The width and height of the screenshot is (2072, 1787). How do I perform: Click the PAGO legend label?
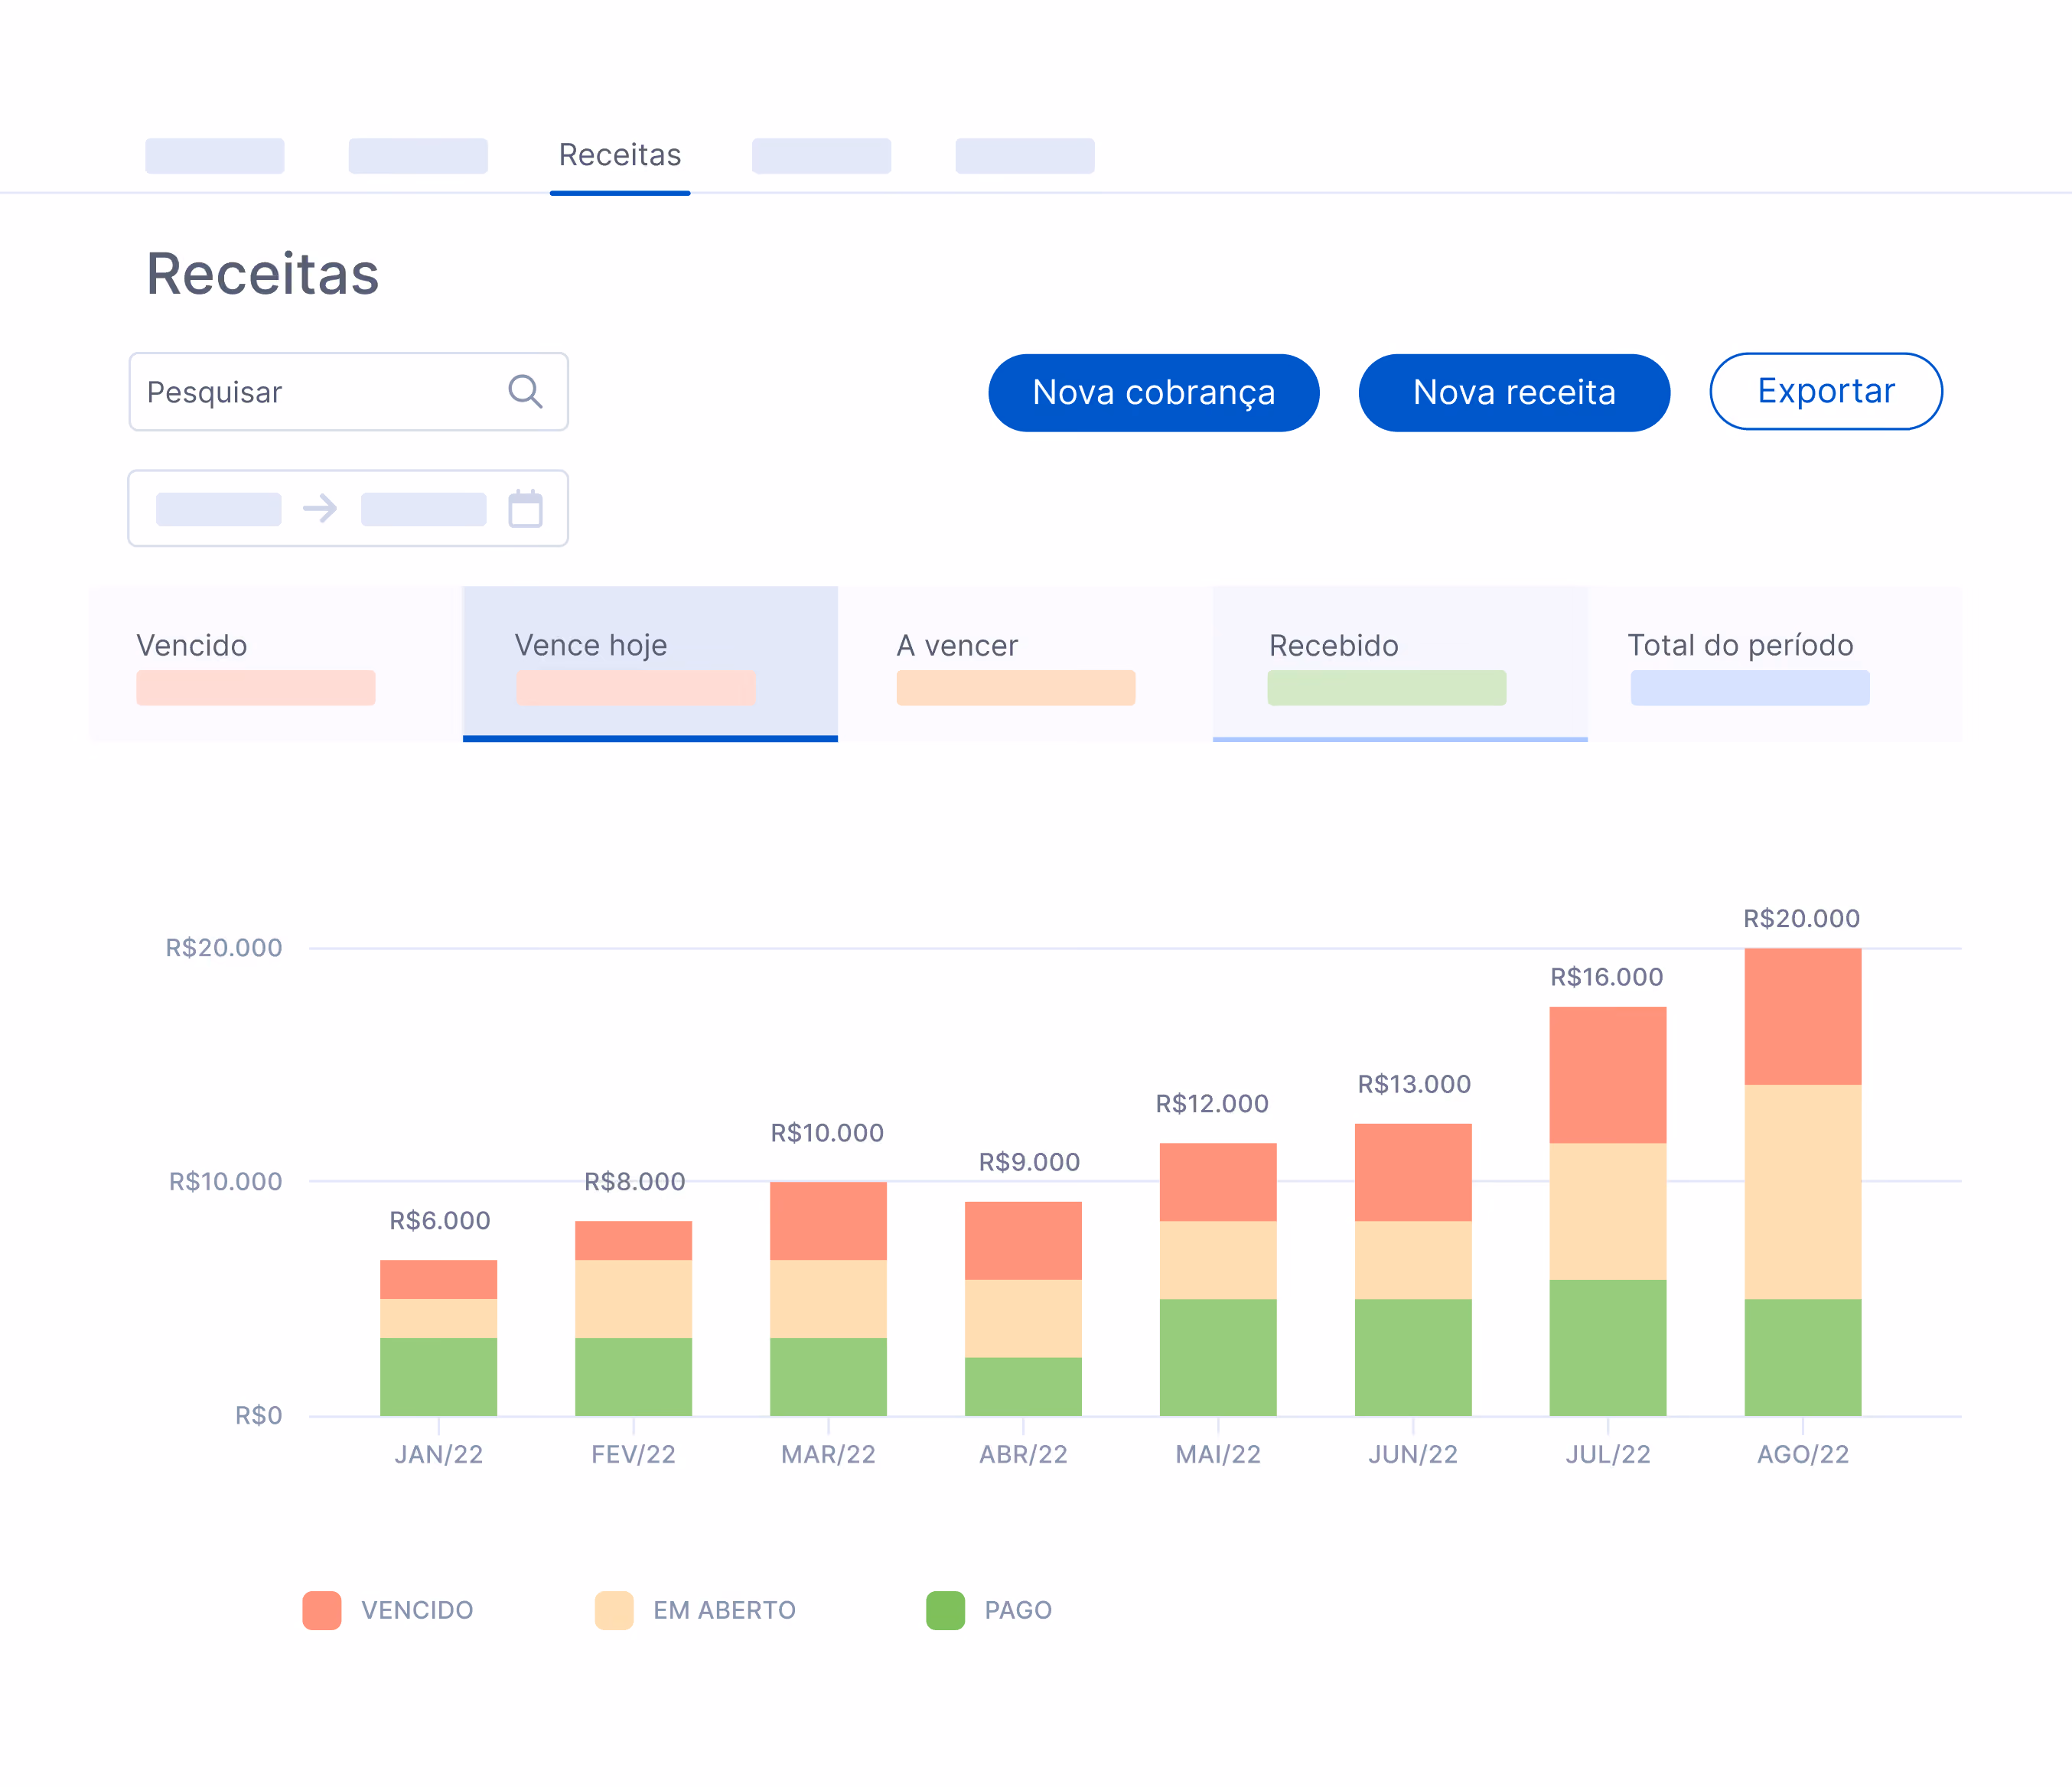pos(1018,1610)
